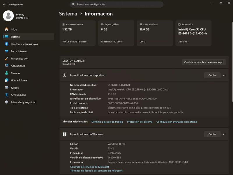The image size is (233, 175).
Task: Open the Aplicaciones section
Action: (28, 66)
